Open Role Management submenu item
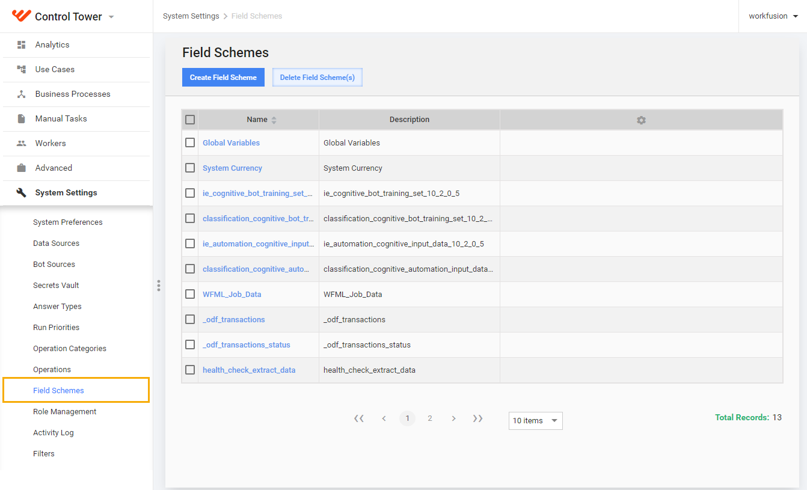807x490 pixels. click(65, 412)
